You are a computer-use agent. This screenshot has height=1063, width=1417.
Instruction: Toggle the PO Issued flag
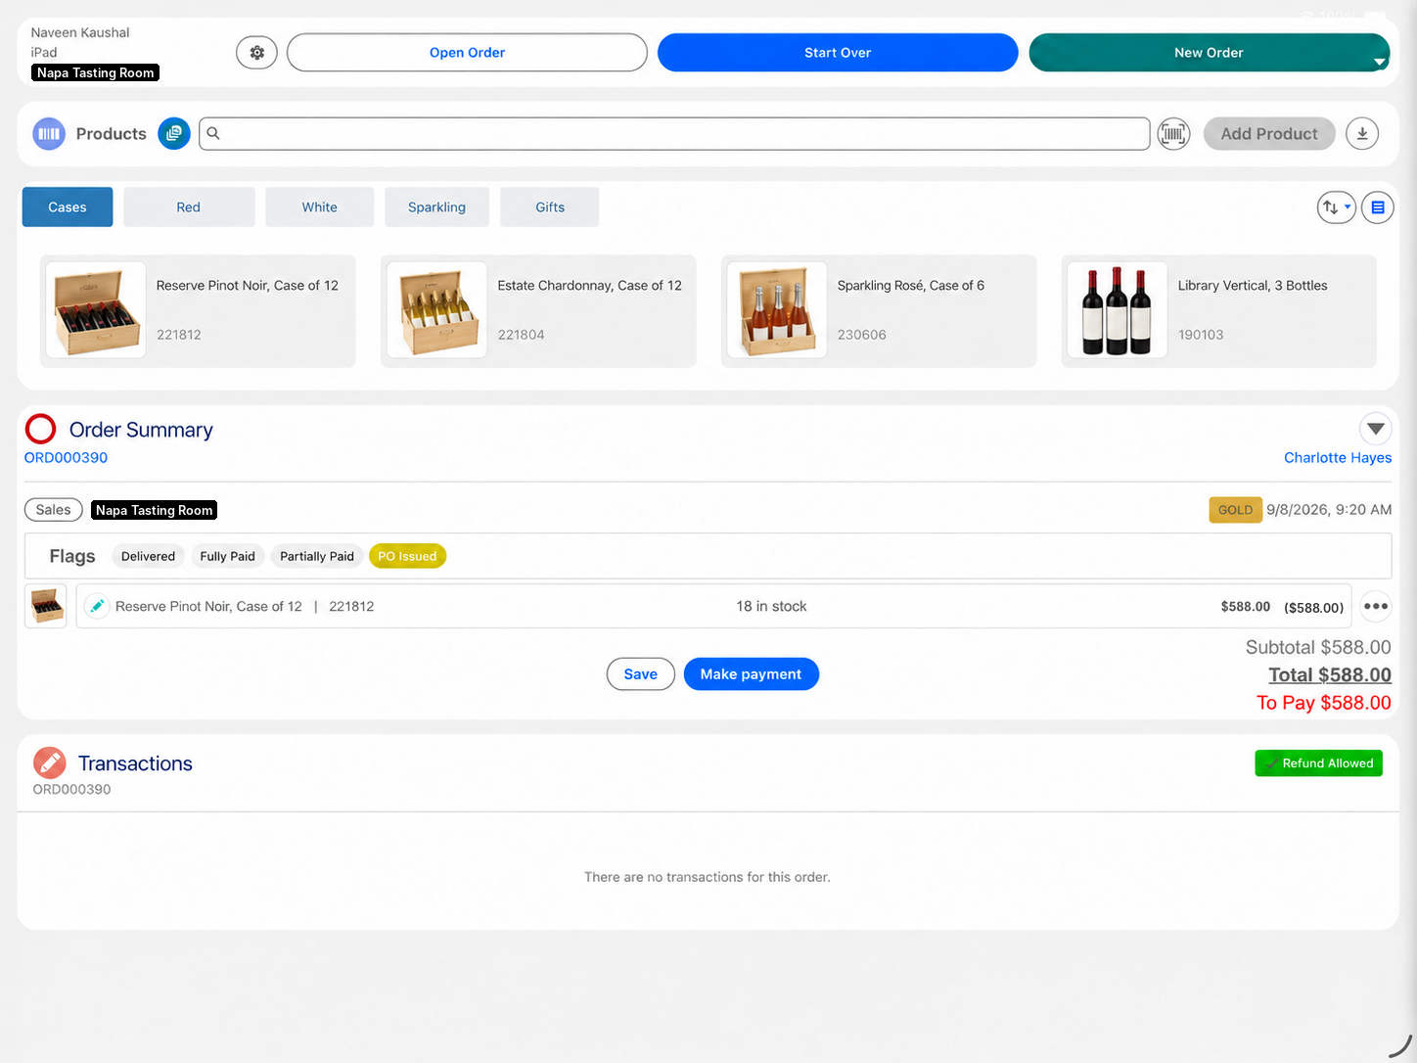407,557
